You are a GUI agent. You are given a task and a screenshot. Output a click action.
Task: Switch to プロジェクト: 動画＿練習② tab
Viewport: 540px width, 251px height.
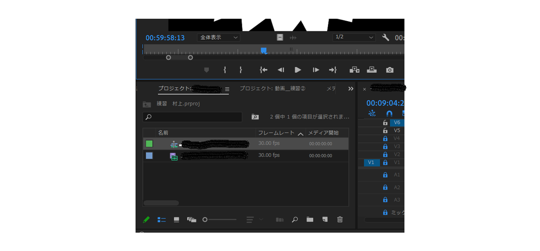pos(273,88)
